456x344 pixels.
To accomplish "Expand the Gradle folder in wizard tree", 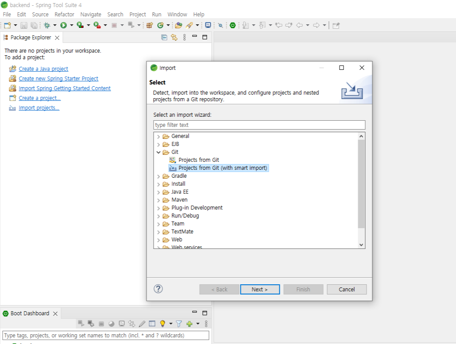I will click(158, 176).
